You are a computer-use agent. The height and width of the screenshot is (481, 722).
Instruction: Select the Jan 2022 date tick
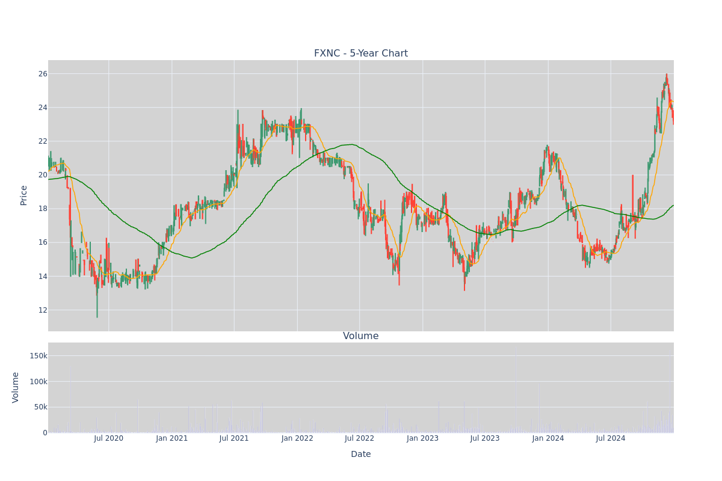297,438
